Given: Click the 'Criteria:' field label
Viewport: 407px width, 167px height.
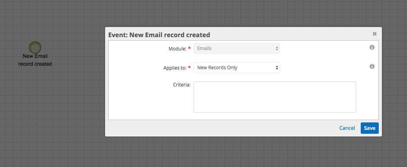Looking at the screenshot, I should pyautogui.click(x=182, y=84).
